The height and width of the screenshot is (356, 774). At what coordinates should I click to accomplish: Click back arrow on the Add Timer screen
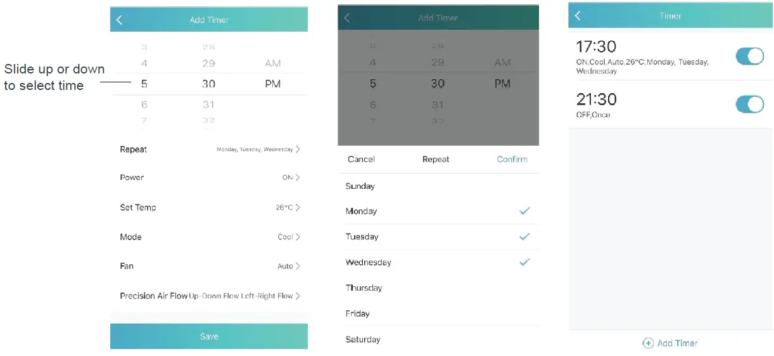pos(120,20)
